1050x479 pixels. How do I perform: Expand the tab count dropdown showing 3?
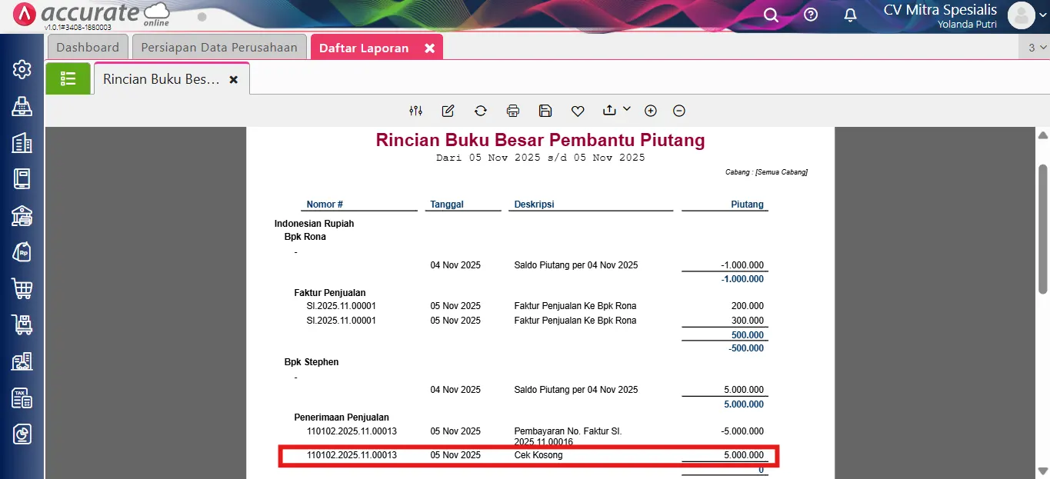[1037, 48]
